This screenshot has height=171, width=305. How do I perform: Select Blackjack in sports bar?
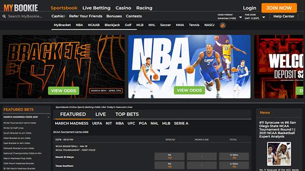pos(112,25)
